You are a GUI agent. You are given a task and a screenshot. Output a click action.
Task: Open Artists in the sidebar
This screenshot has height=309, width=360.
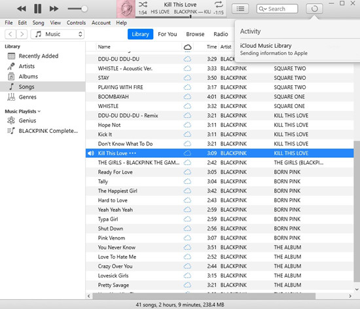pyautogui.click(x=26, y=66)
